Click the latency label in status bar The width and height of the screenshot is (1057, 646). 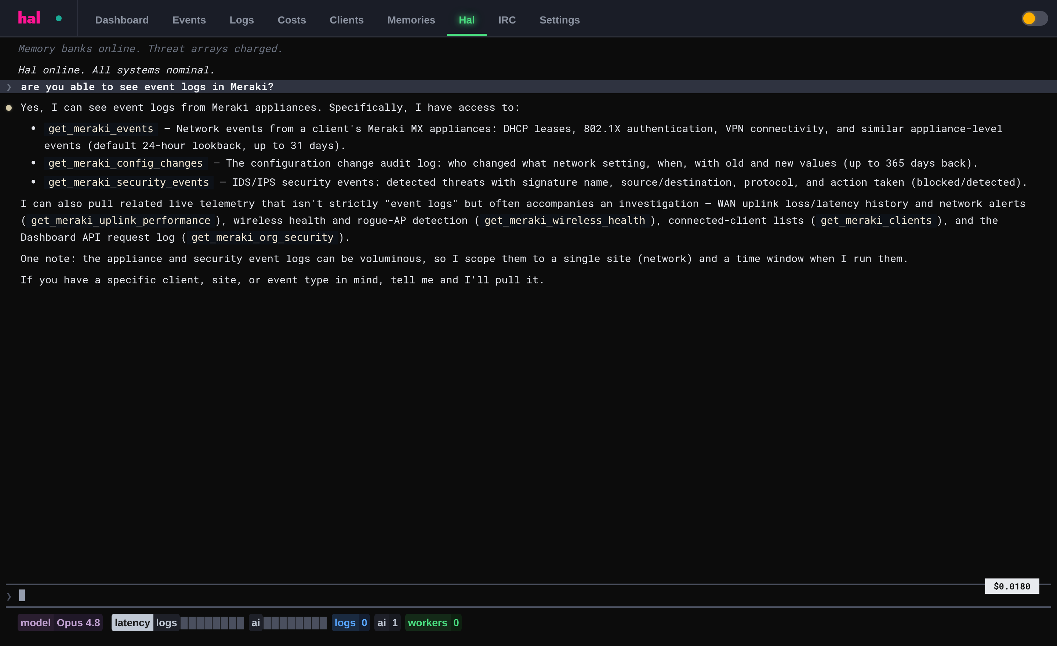(x=132, y=623)
